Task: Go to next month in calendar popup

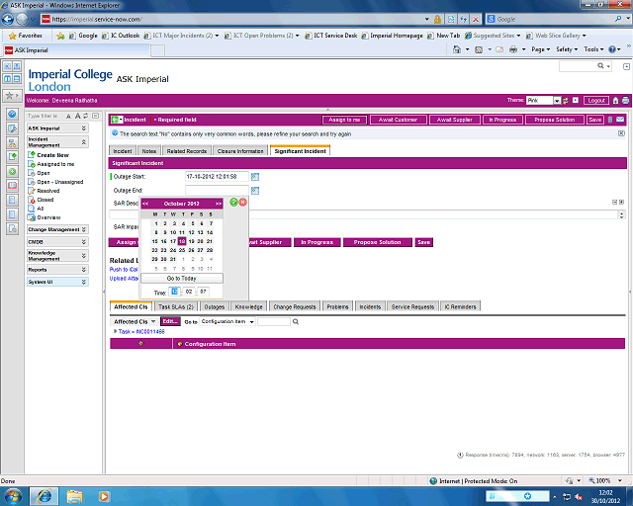Action: [x=219, y=203]
